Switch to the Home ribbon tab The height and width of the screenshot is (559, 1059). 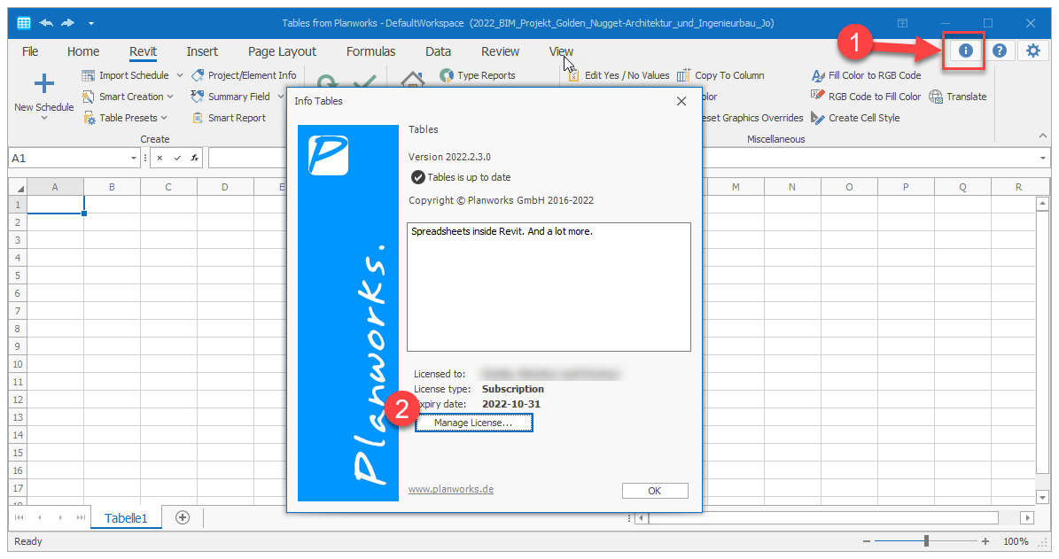[x=83, y=51]
